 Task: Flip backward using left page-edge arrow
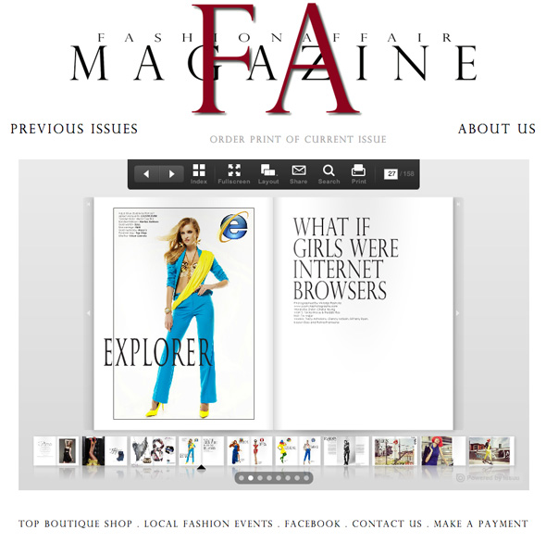89,313
